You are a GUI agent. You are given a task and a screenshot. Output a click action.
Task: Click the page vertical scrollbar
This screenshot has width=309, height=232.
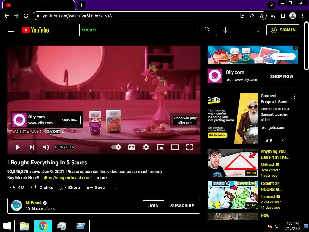point(307,46)
